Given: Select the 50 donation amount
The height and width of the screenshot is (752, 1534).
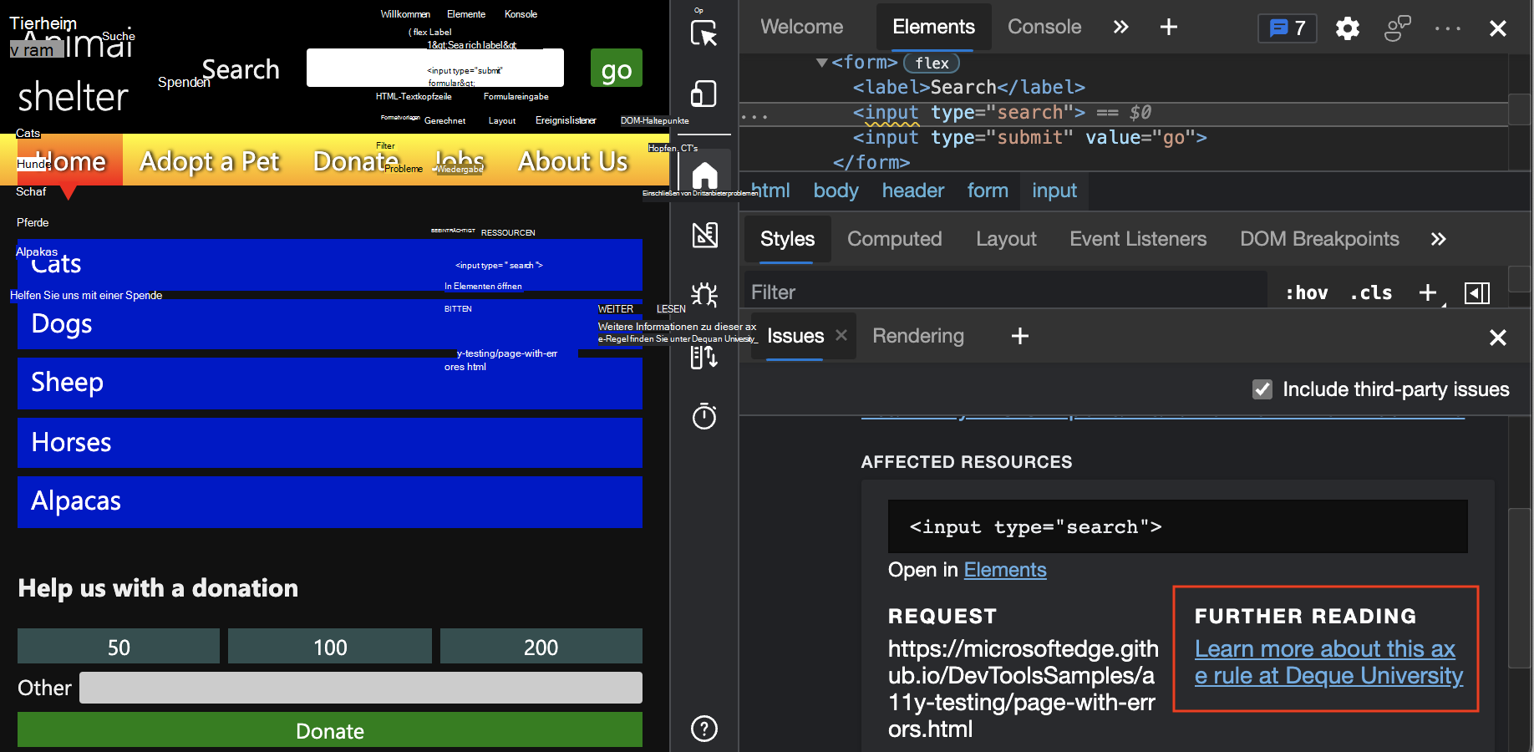Looking at the screenshot, I should [x=119, y=646].
